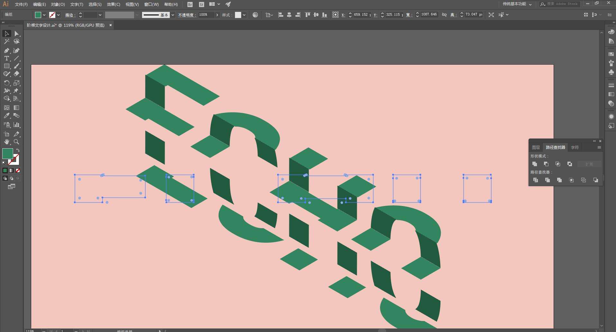Select the Gradient tool
The image size is (616, 332).
tap(17, 108)
